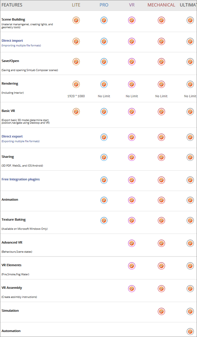This screenshot has height=337, width=197.
Task: Click the LITE checkmark for Scene Building
Action: click(76, 20)
